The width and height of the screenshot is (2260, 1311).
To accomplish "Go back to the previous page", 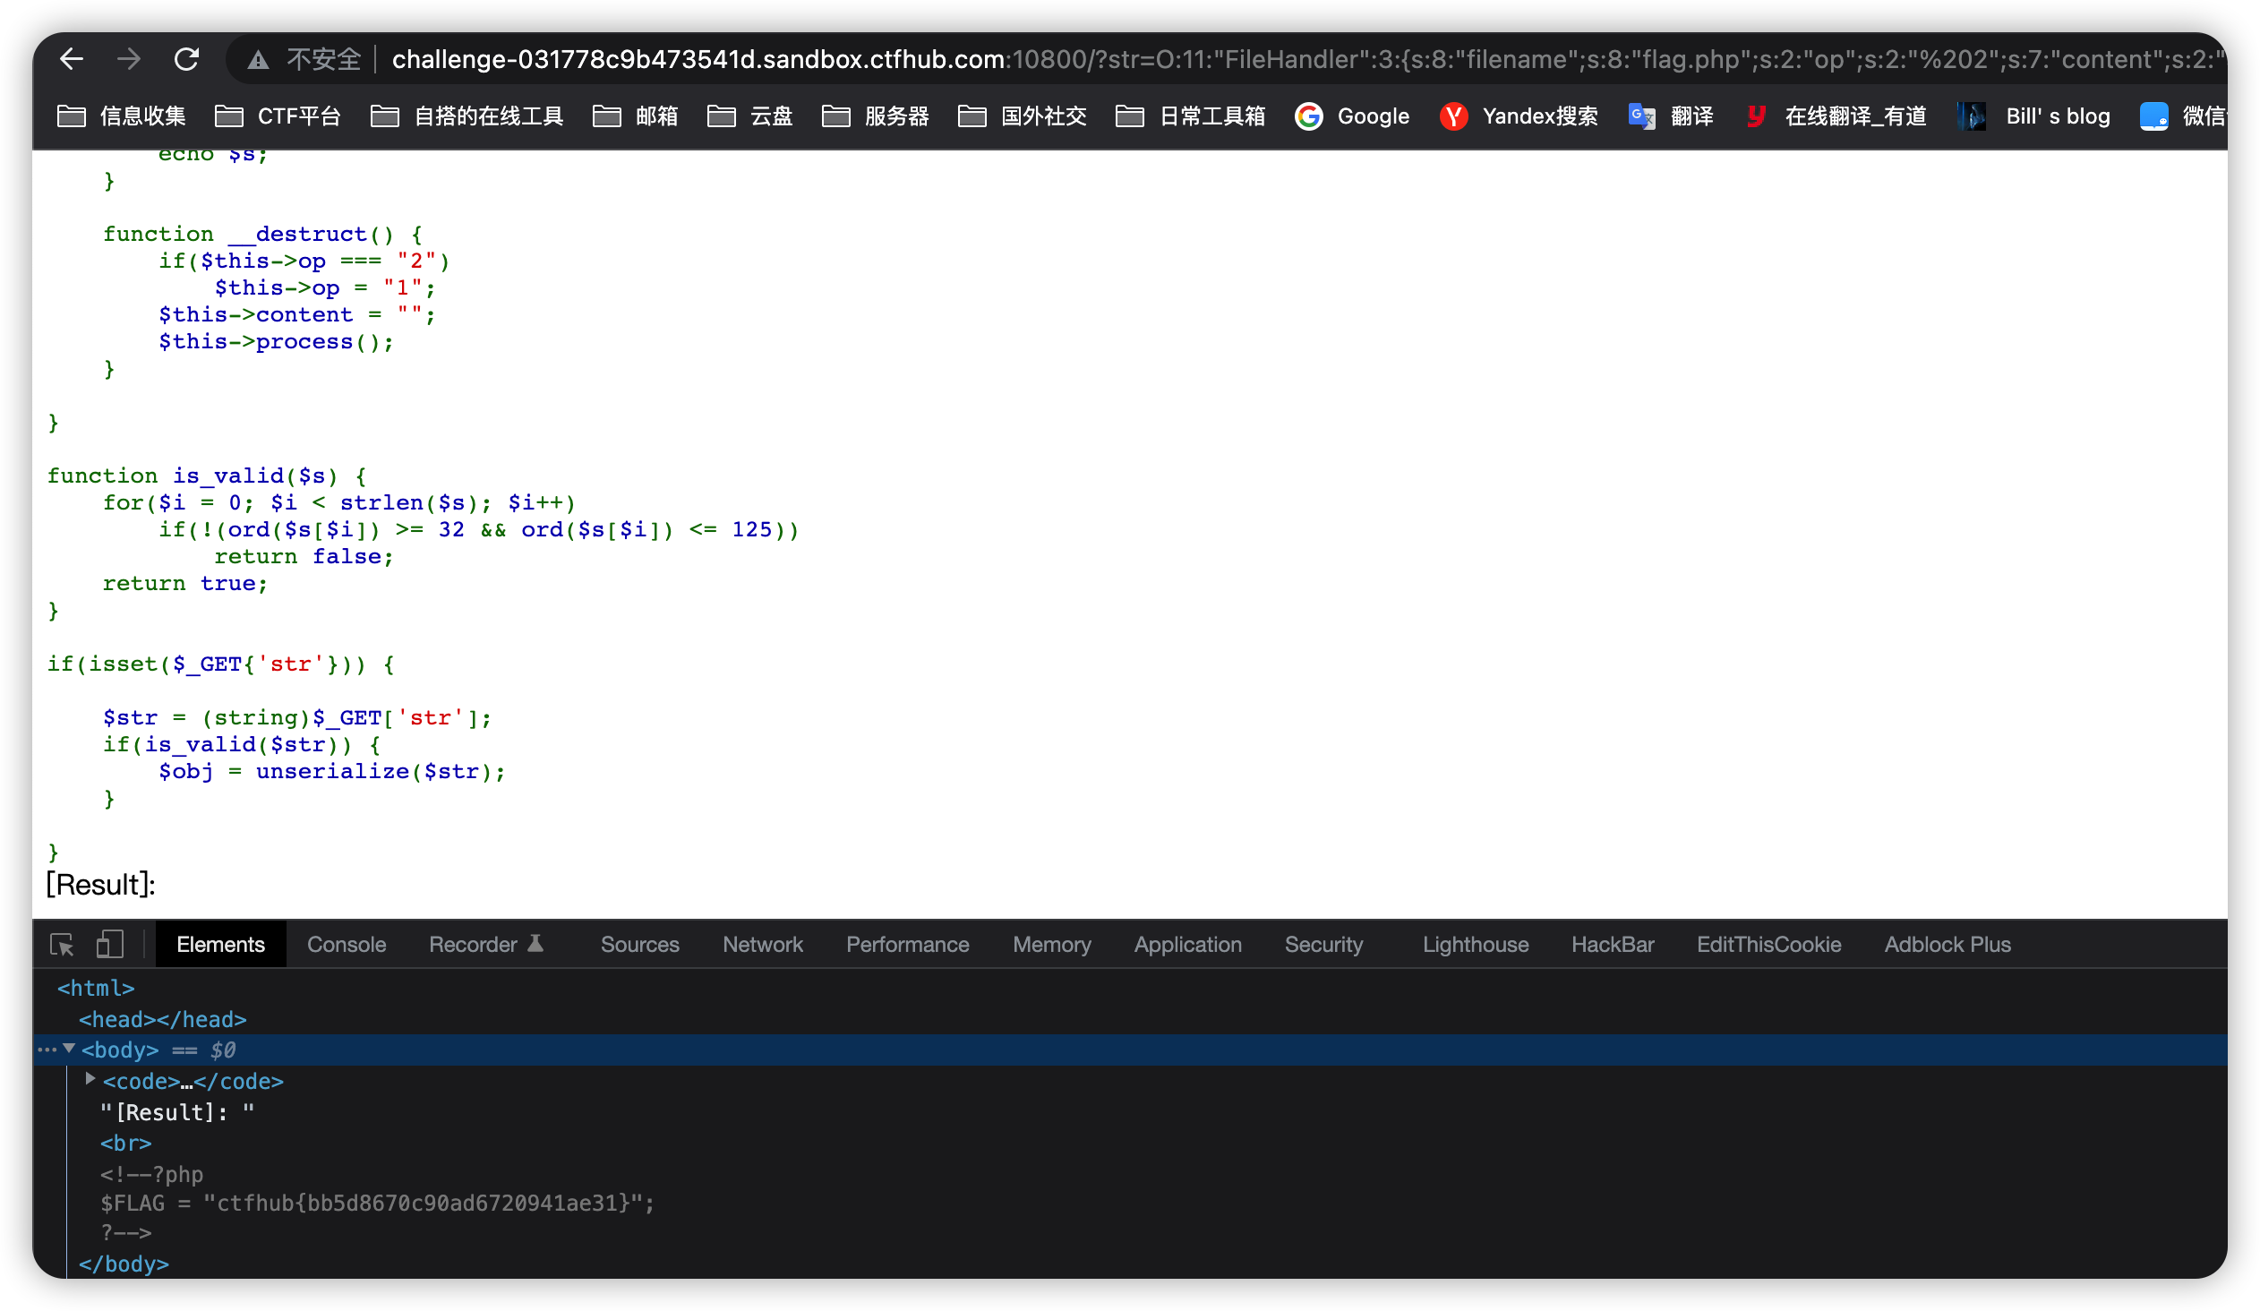I will 71,59.
